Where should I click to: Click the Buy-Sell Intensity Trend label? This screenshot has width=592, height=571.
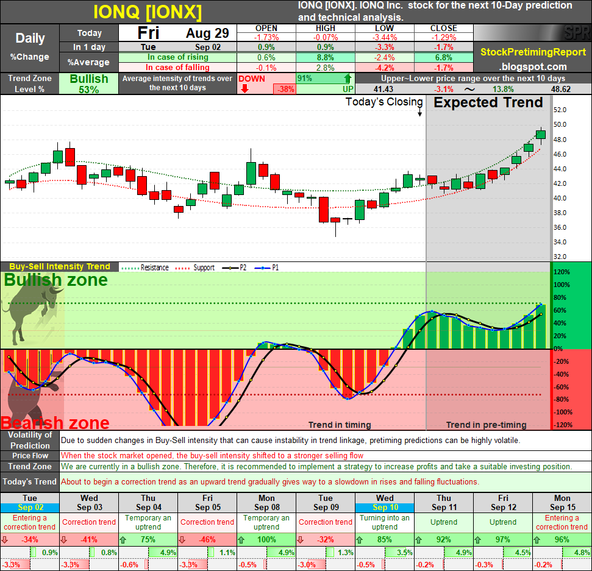click(x=60, y=266)
